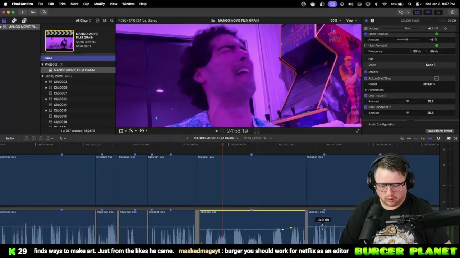
Task: Toggle the inspector panel layout button
Action: 438,12
